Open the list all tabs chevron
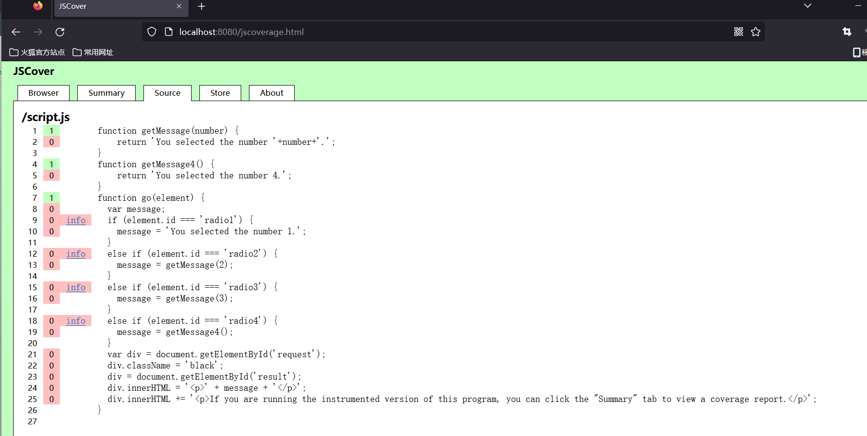Screen dimensions: 867x436 click(x=808, y=6)
